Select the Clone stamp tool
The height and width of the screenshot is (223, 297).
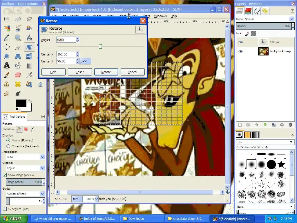[7, 84]
